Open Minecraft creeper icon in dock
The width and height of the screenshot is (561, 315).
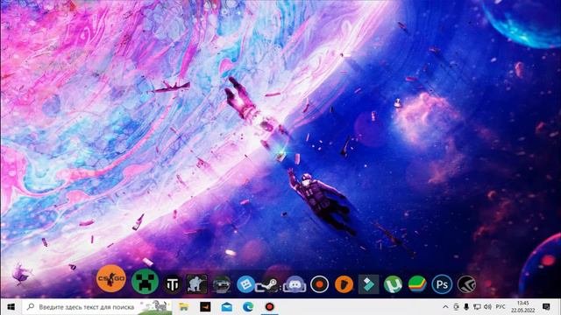[145, 281]
